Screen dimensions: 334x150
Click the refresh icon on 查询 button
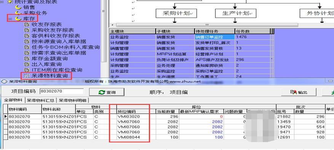(102, 92)
